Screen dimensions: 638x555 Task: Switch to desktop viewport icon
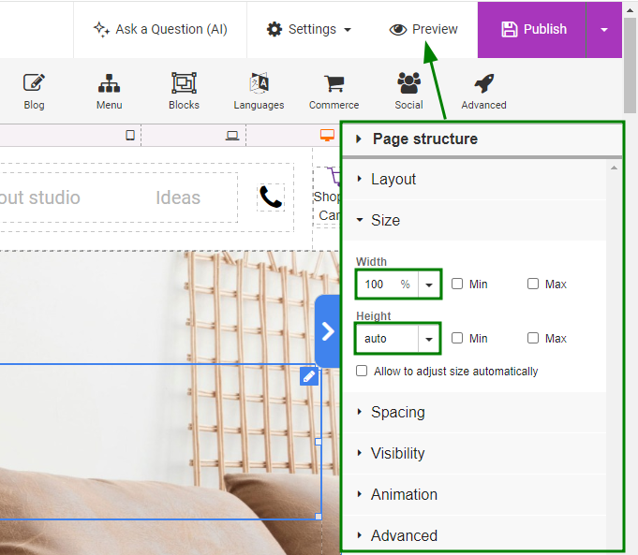click(327, 135)
